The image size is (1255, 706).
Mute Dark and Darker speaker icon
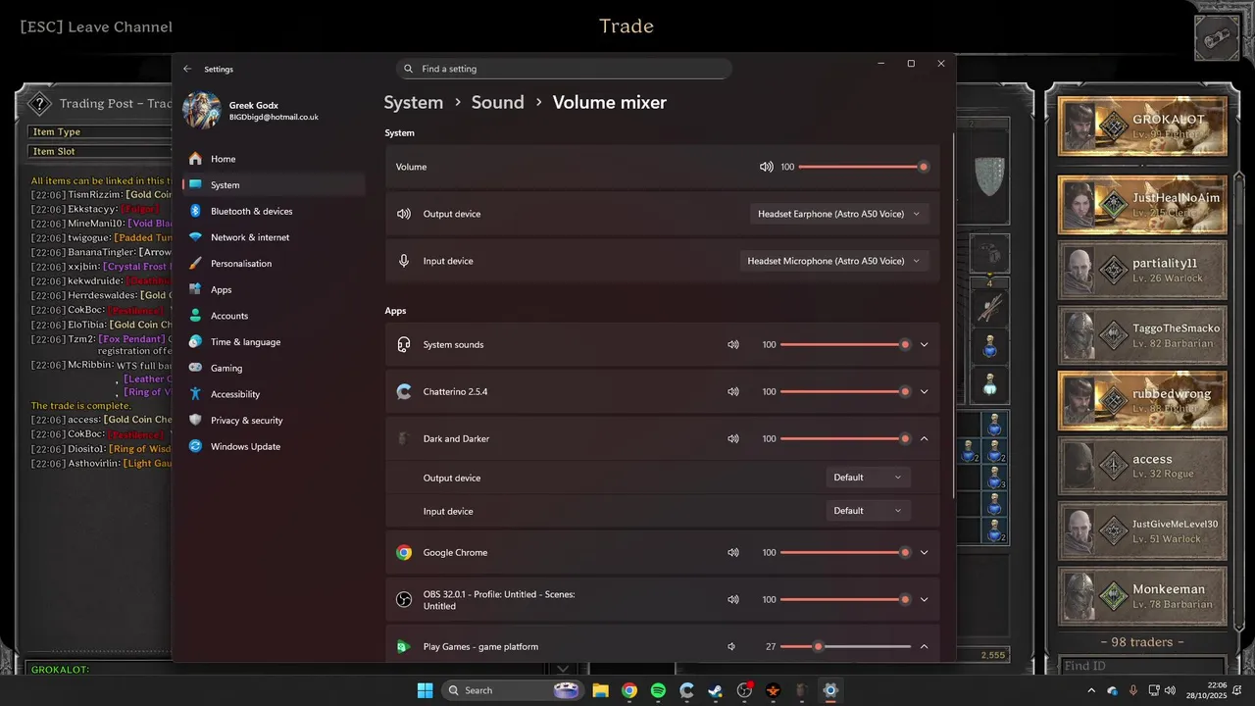pyautogui.click(x=732, y=439)
